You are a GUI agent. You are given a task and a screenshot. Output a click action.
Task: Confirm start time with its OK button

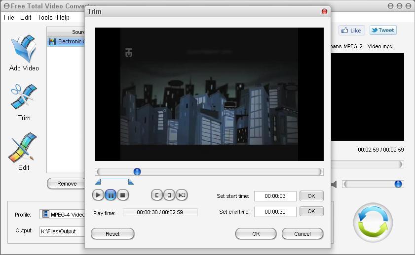(x=311, y=196)
